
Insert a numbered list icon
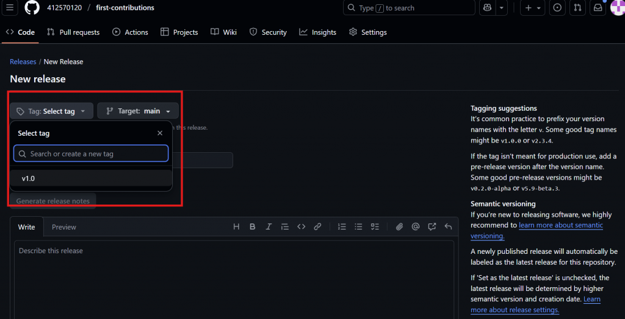342,226
